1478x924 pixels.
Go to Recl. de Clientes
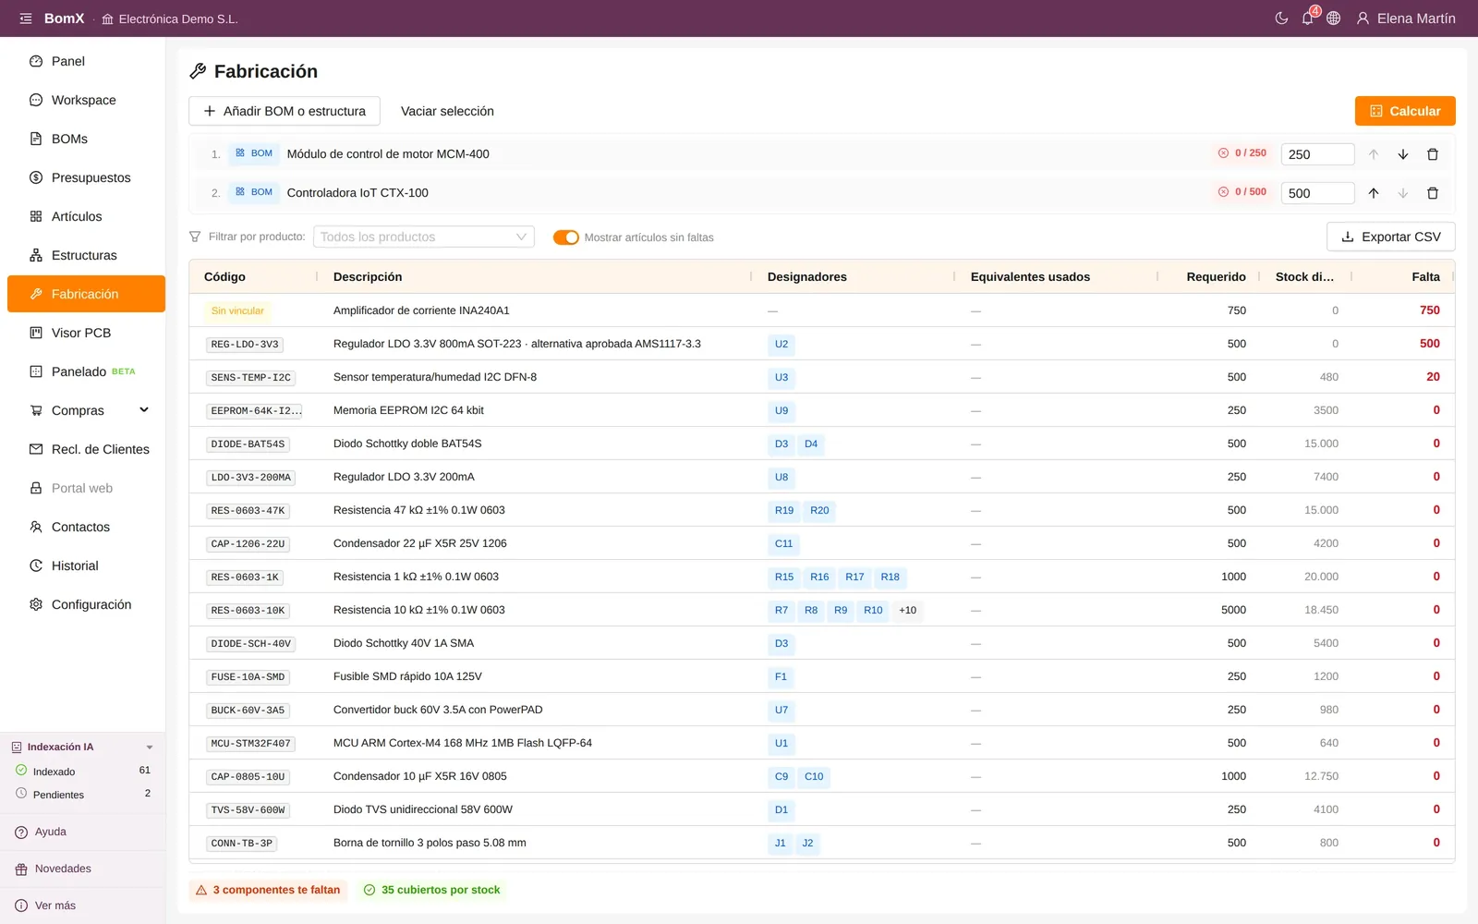(85, 449)
